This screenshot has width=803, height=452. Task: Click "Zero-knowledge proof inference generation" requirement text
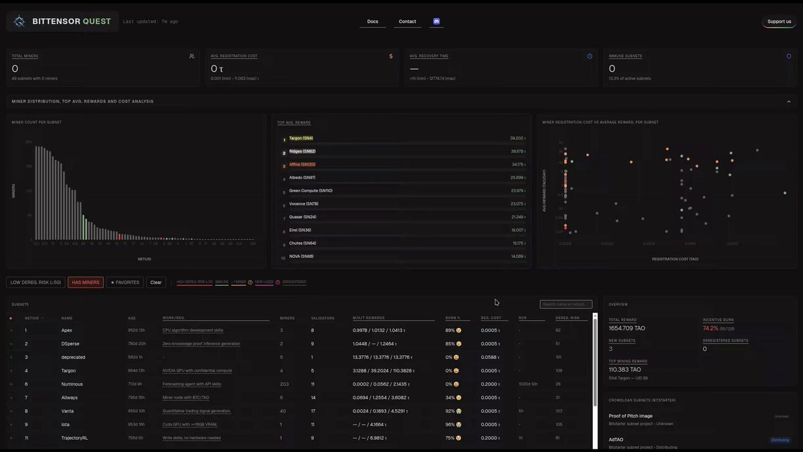tap(201, 344)
